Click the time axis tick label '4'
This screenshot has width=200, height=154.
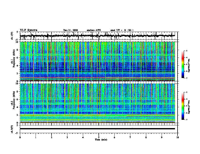pyautogui.click(x=83, y=137)
